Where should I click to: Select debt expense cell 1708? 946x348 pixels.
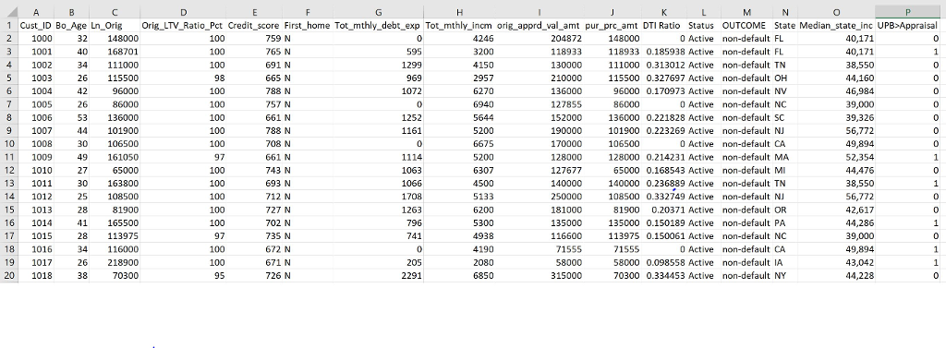pos(378,197)
